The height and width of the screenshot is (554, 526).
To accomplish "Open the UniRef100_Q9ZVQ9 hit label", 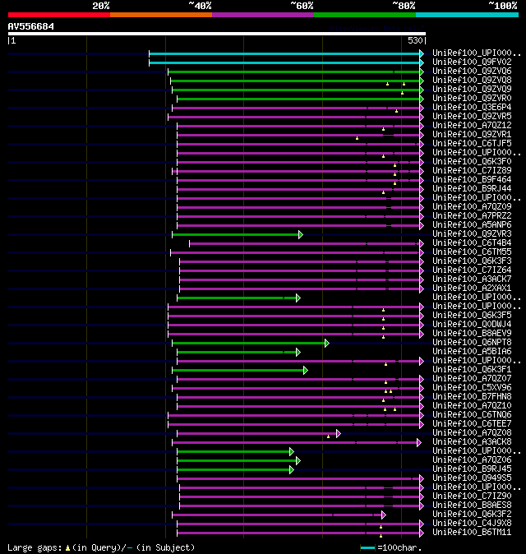I will 472,89.
